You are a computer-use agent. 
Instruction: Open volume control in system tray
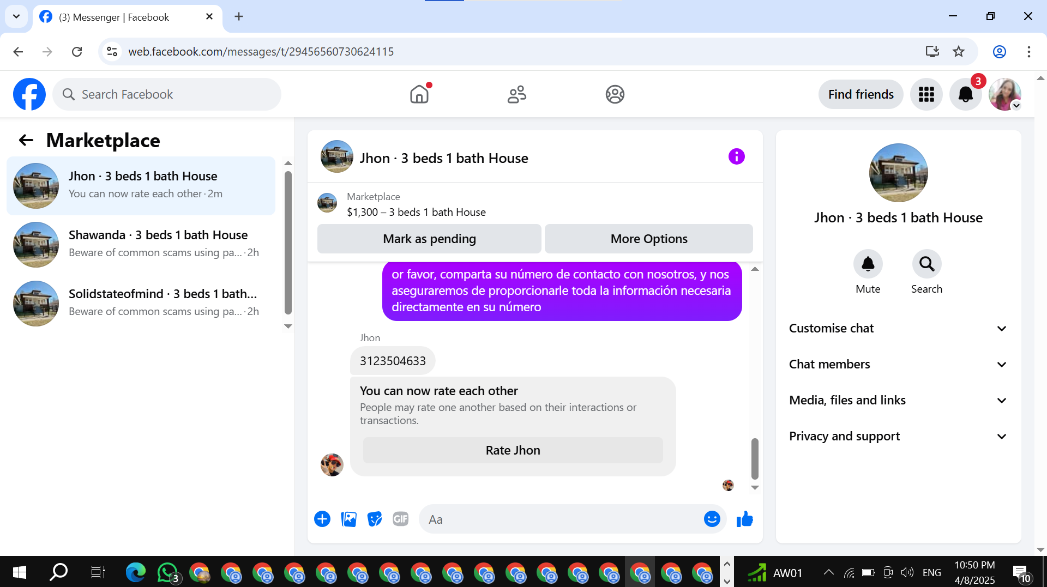(907, 572)
